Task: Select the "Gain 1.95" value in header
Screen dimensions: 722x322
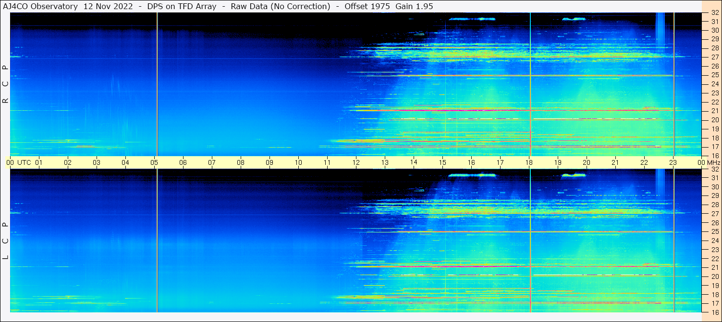Action: click(414, 6)
